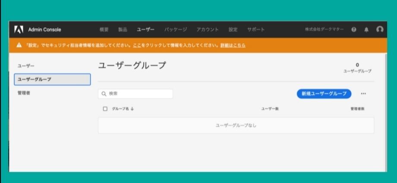The image size is (397, 183).
Task: Sort by グループ名 column arrow
Action: tap(132, 109)
